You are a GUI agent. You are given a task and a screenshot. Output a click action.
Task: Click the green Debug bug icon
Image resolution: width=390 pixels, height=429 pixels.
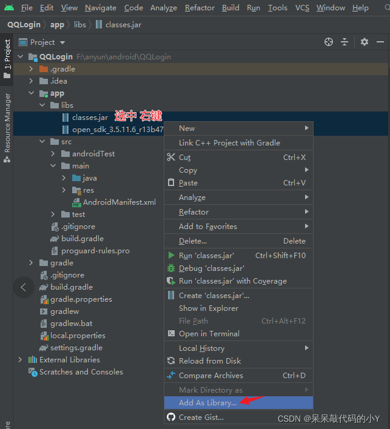(171, 268)
